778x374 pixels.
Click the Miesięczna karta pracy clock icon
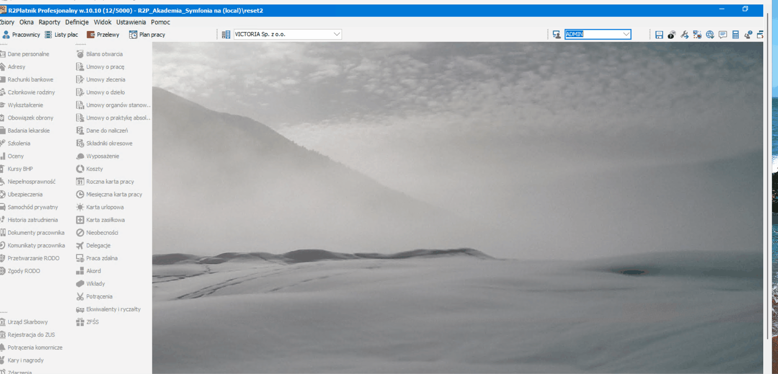tap(80, 194)
